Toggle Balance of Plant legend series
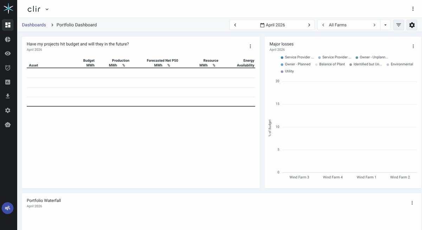 pos(330,64)
